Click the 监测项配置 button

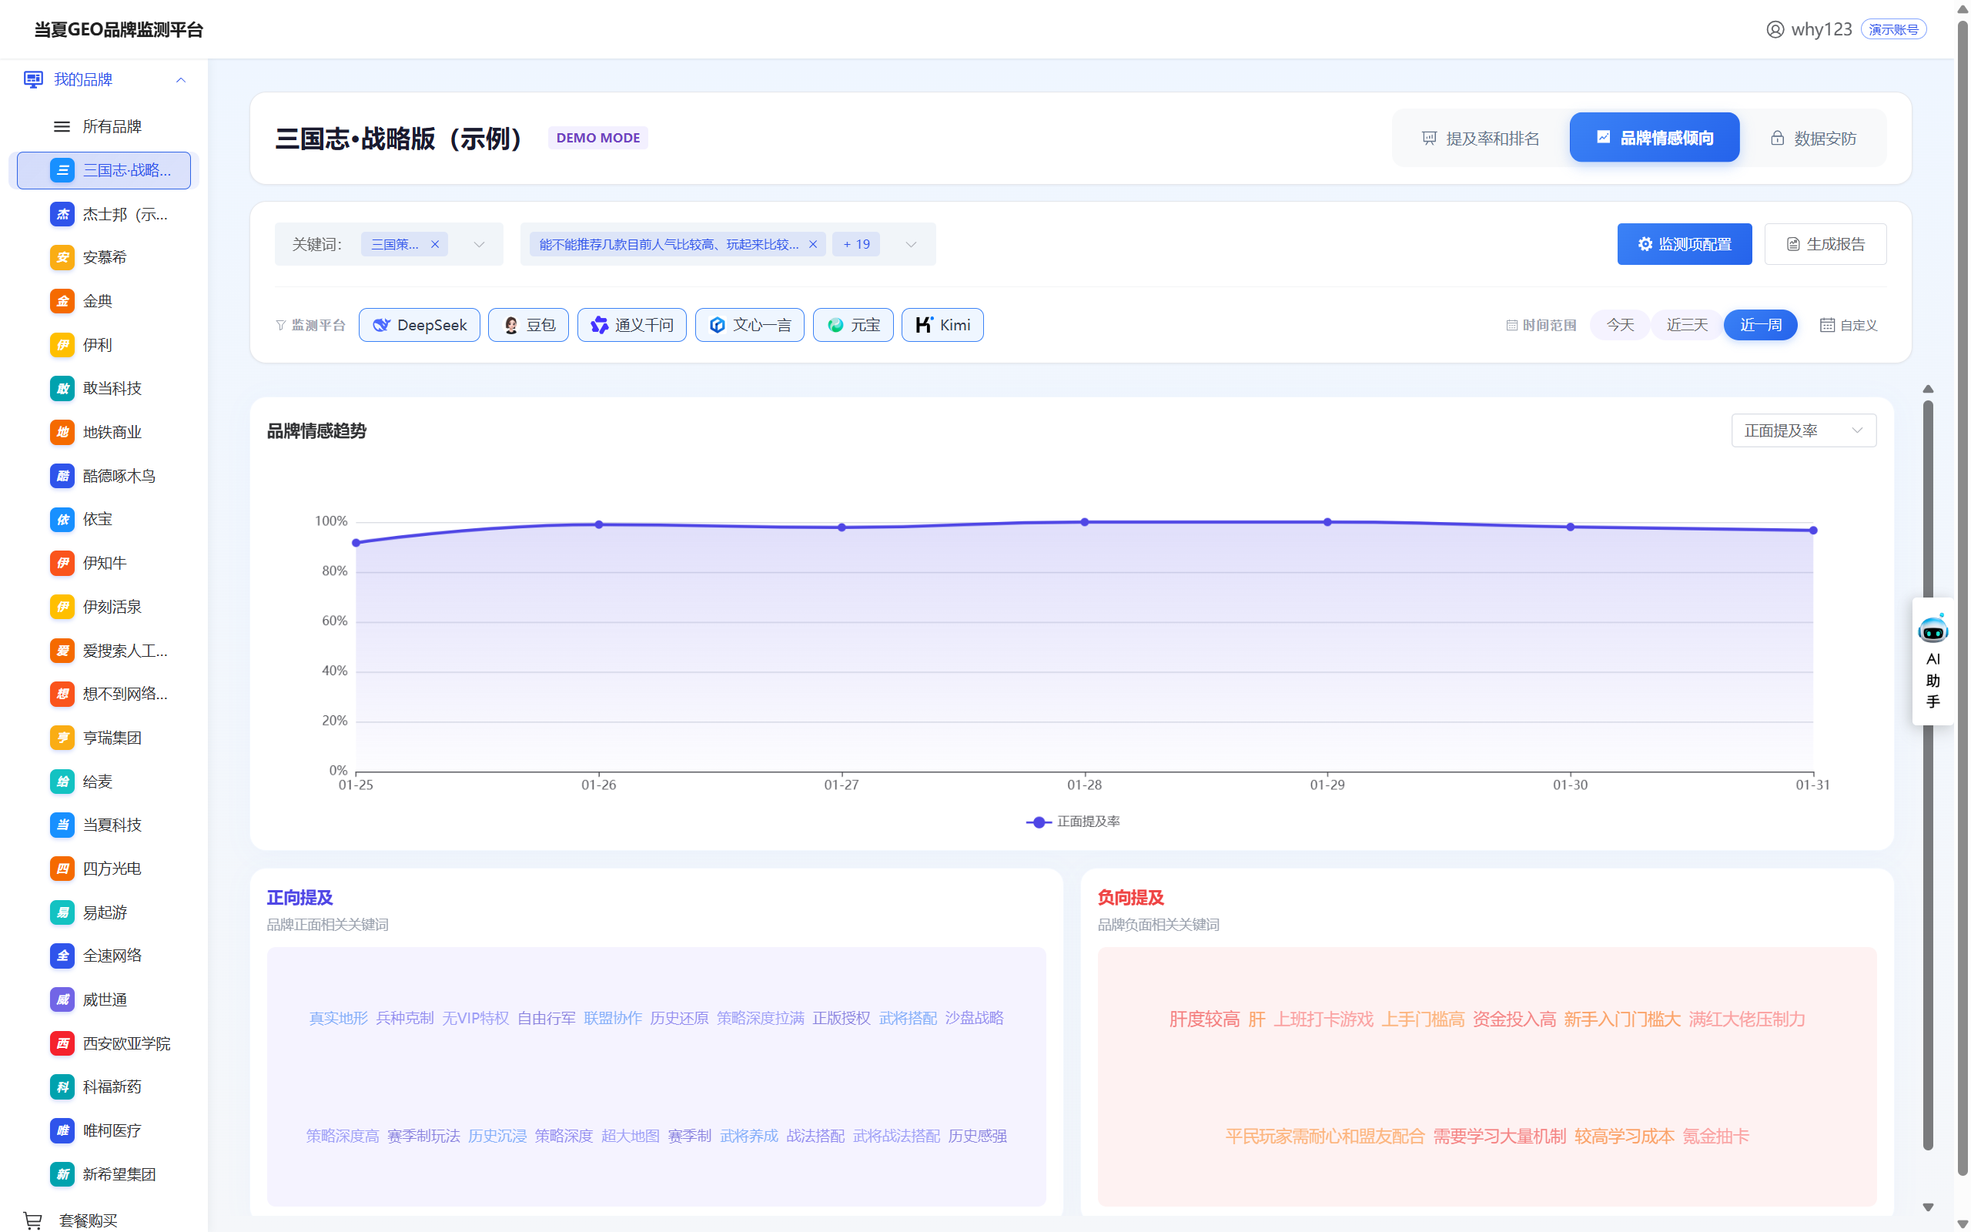click(x=1684, y=244)
